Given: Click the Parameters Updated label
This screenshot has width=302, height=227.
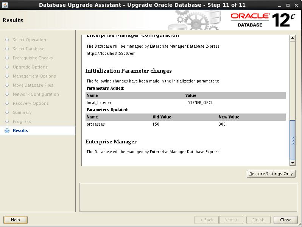Looking at the screenshot, I should (107, 110).
